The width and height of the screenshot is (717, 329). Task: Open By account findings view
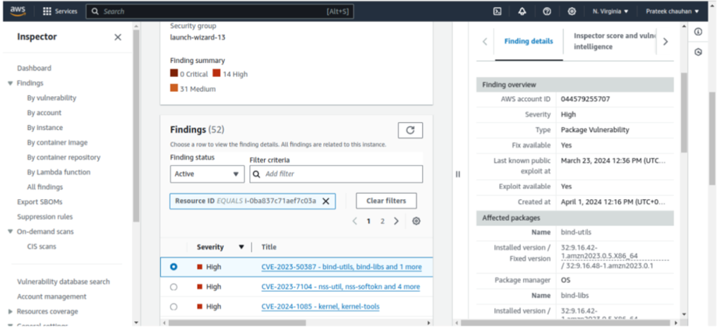click(x=44, y=113)
